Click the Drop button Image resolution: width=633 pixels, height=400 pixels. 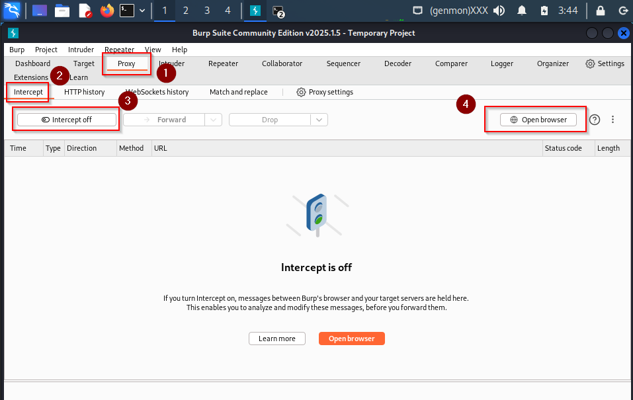pyautogui.click(x=270, y=120)
